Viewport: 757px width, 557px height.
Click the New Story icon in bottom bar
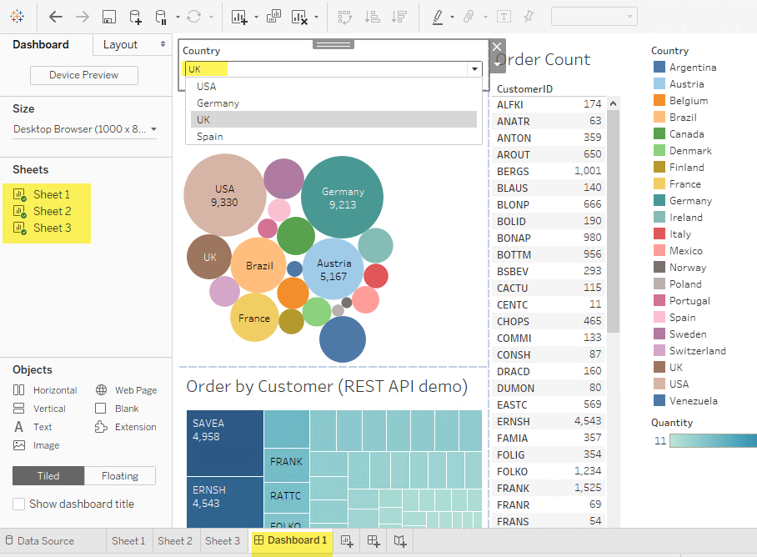tap(399, 540)
